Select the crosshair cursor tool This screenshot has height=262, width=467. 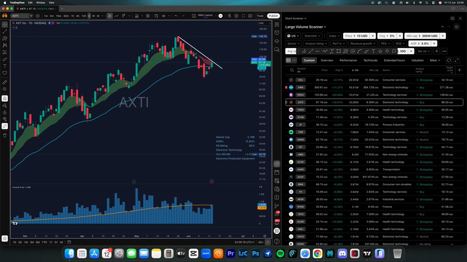[5, 24]
